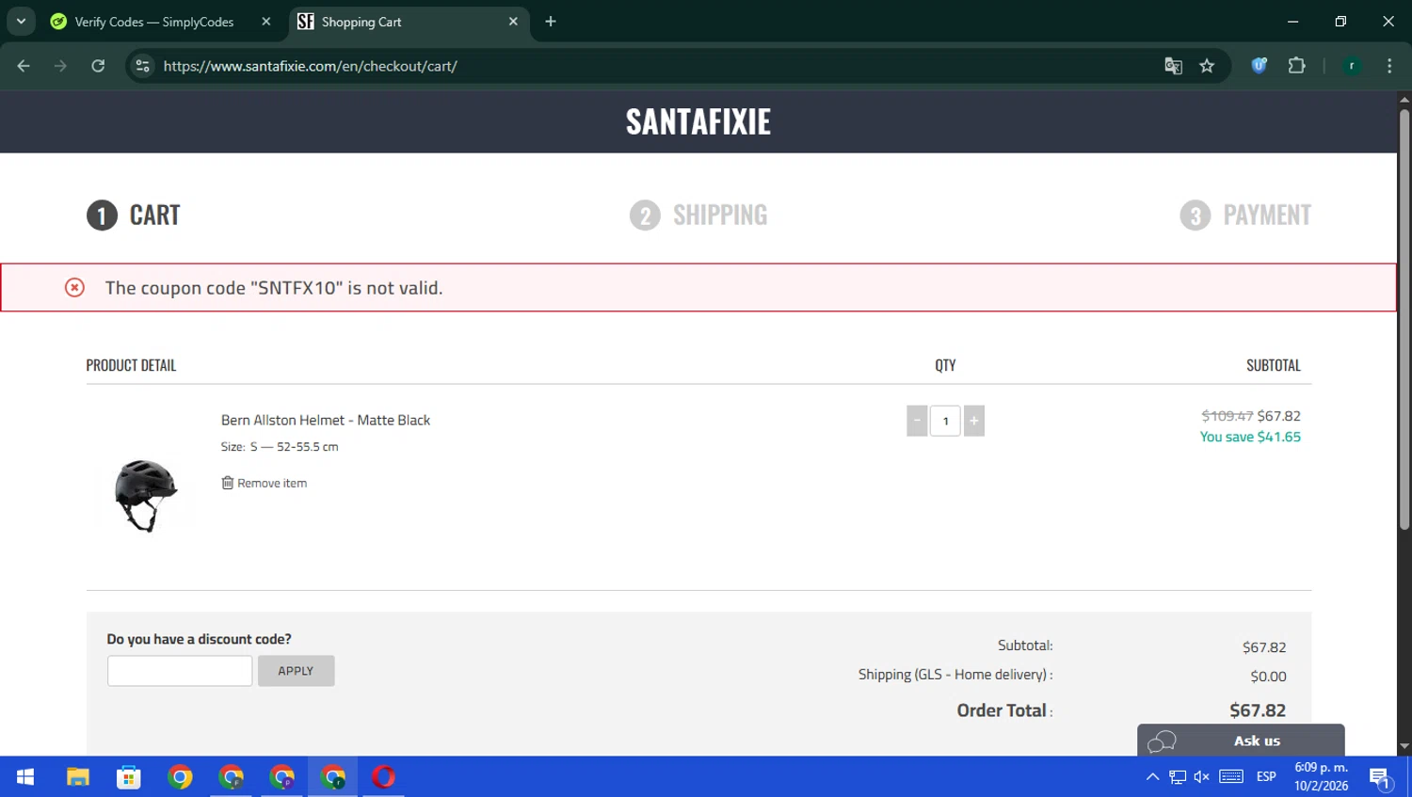Screen dimensions: 1412x797
Task: Go to the Cart step
Action: point(134,215)
